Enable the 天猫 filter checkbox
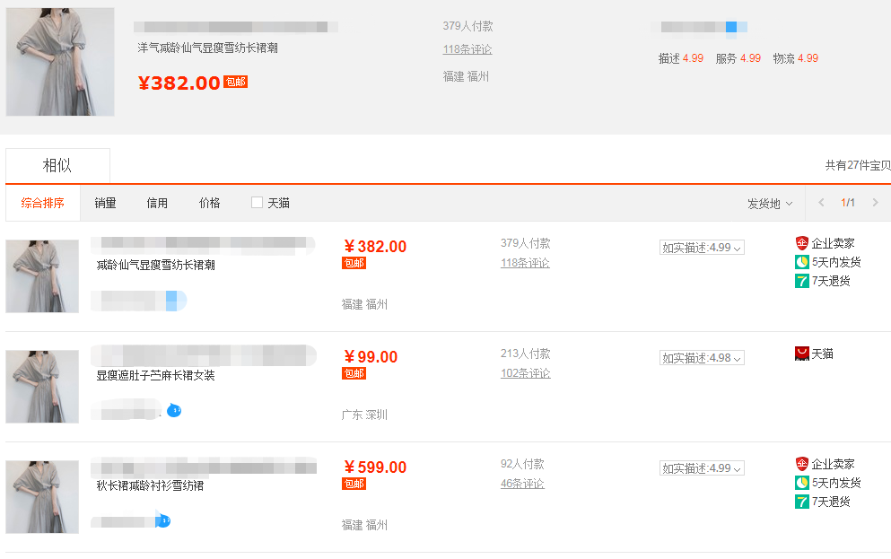The width and height of the screenshot is (891, 559). pos(257,202)
